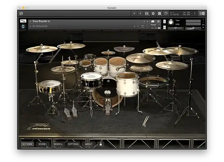Click the macOS yellow minimize window button
The width and height of the screenshot is (224, 162).
point(24,8)
